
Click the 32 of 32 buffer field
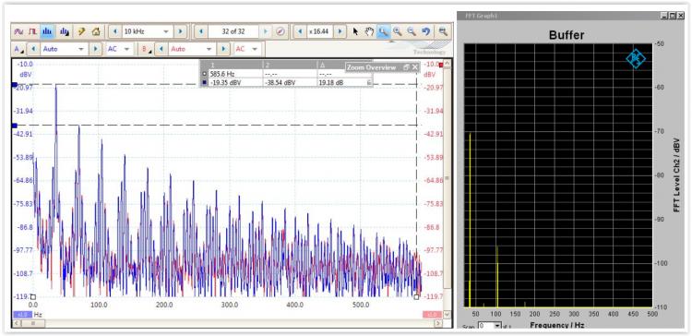pos(233,31)
